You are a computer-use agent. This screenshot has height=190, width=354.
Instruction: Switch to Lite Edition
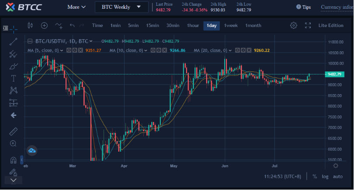tap(331, 25)
